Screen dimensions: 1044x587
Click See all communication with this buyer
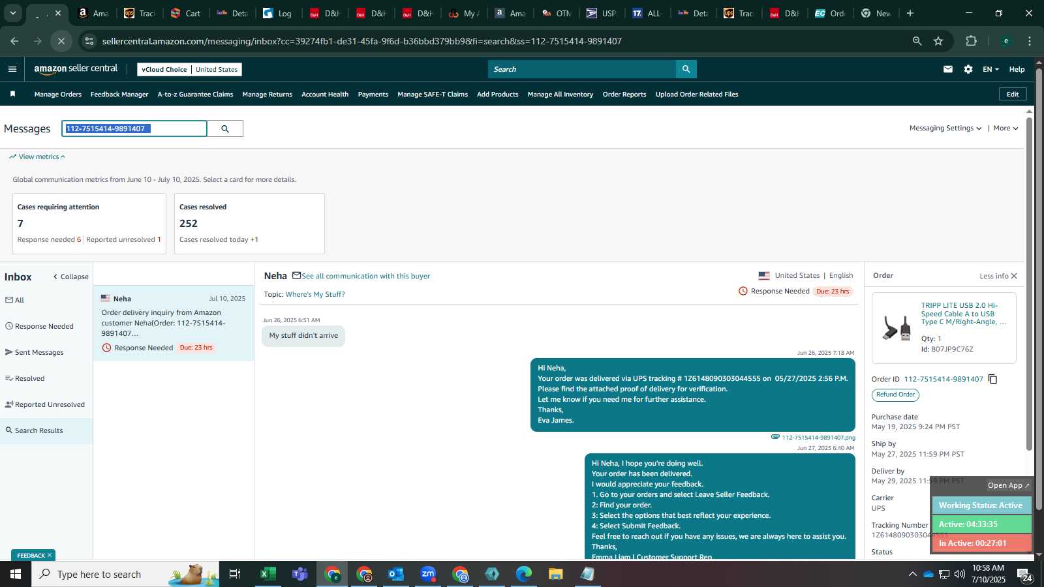point(365,276)
